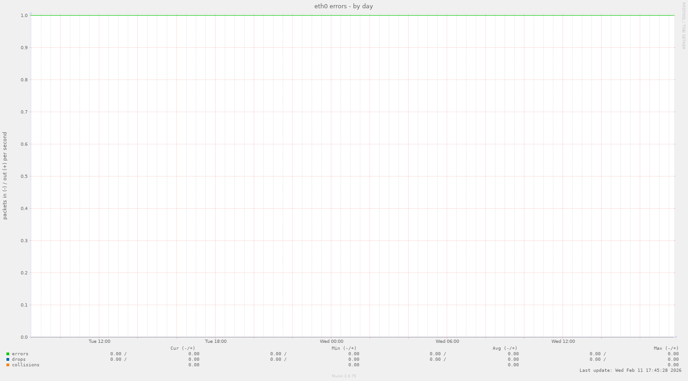This screenshot has width=688, height=381.
Task: Click the Munin 2.0.75 footer label
Action: (x=343, y=375)
